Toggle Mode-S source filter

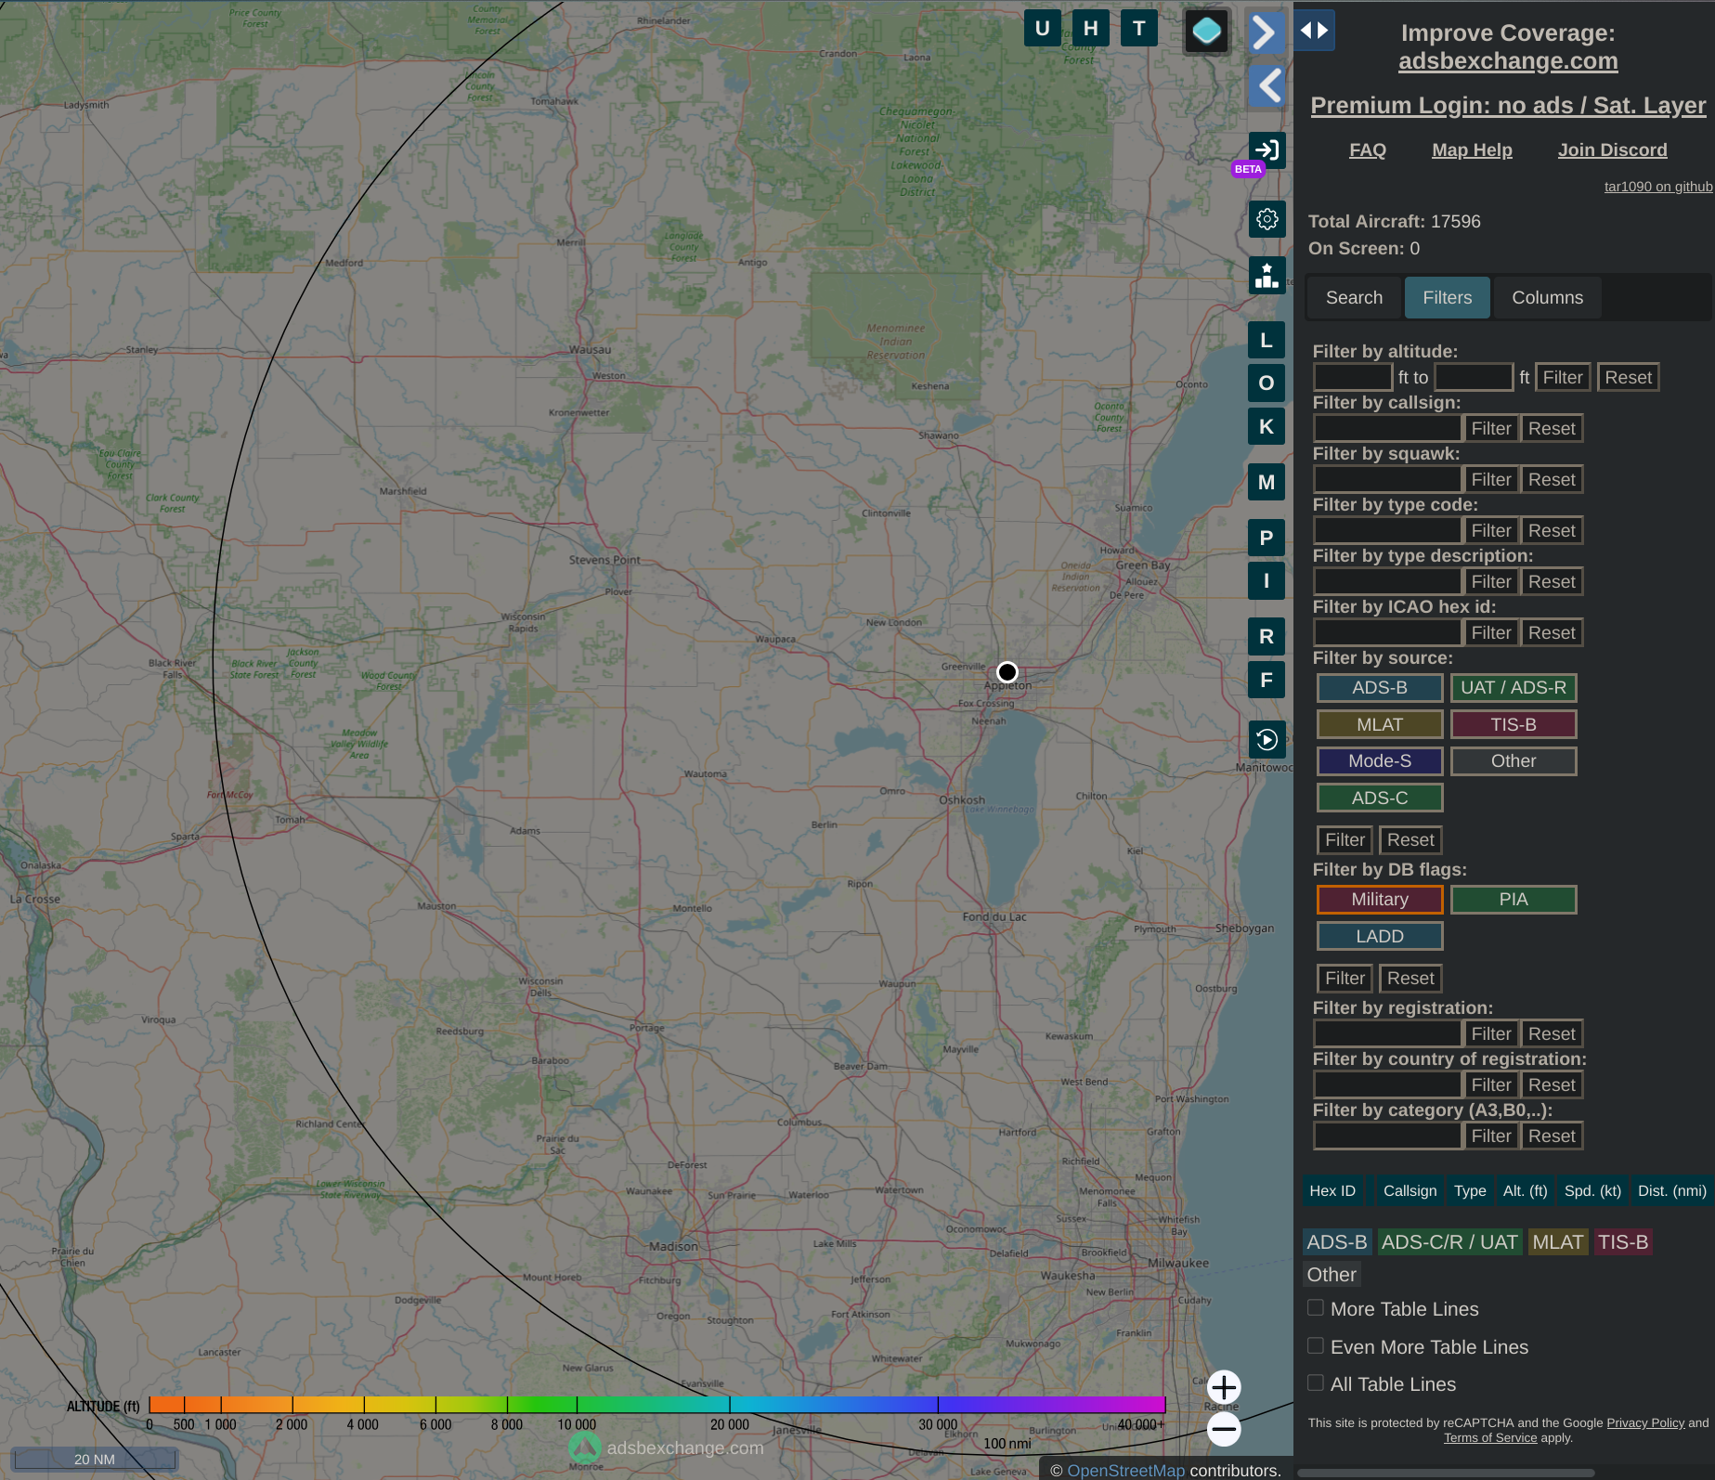[x=1380, y=761]
